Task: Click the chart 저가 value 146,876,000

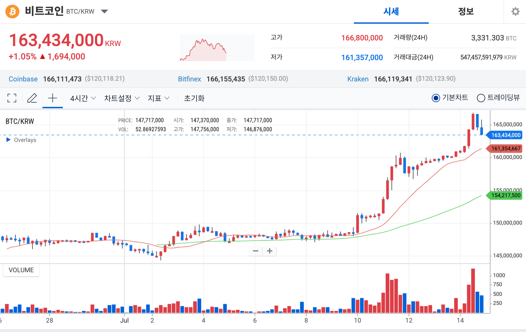Action: pos(258,129)
